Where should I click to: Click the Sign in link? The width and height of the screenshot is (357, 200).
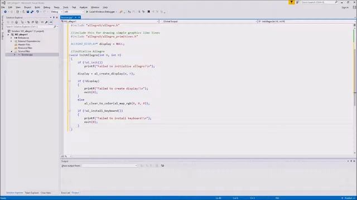click(345, 7)
